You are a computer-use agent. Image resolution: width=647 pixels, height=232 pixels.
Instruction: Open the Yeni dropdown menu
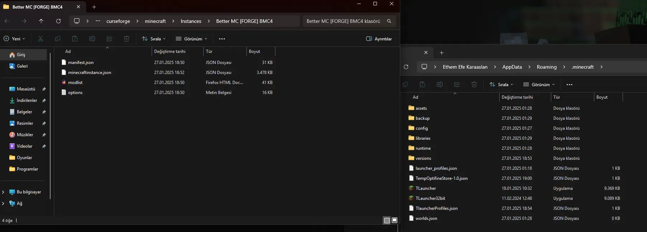click(14, 39)
